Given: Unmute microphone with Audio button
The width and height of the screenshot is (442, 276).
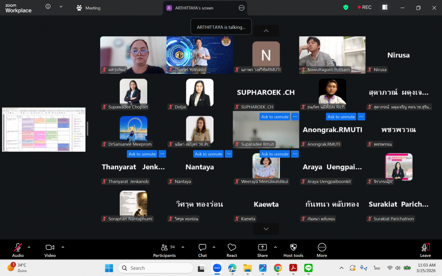Looking at the screenshot, I should click(18, 250).
